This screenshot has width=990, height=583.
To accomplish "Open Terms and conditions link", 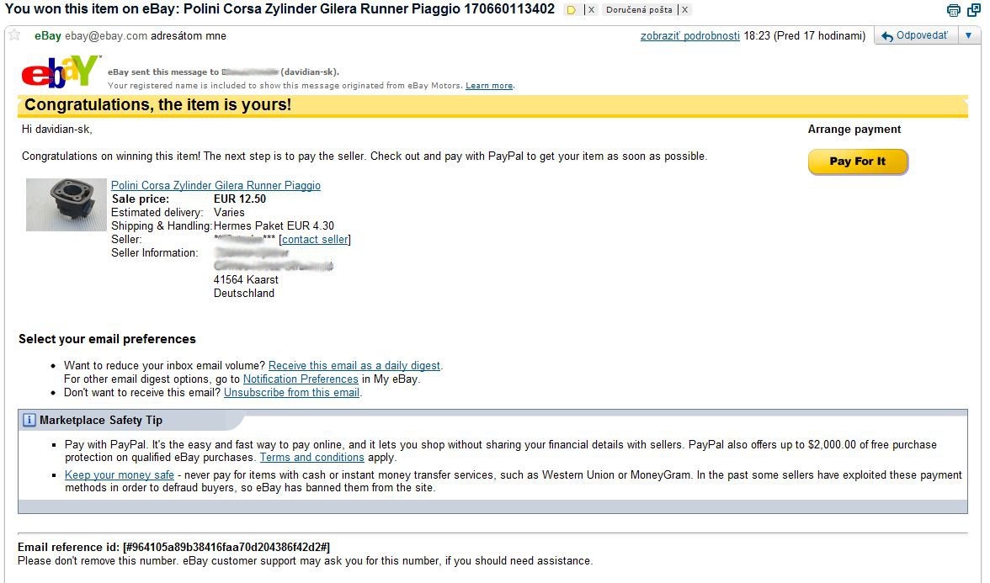I will [x=311, y=458].
